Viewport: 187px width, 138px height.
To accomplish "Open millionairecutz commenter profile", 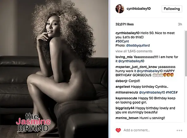I will tap(127, 92).
